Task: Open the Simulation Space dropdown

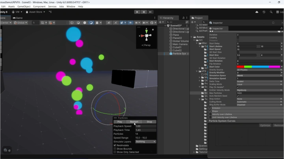Action: click(259, 75)
